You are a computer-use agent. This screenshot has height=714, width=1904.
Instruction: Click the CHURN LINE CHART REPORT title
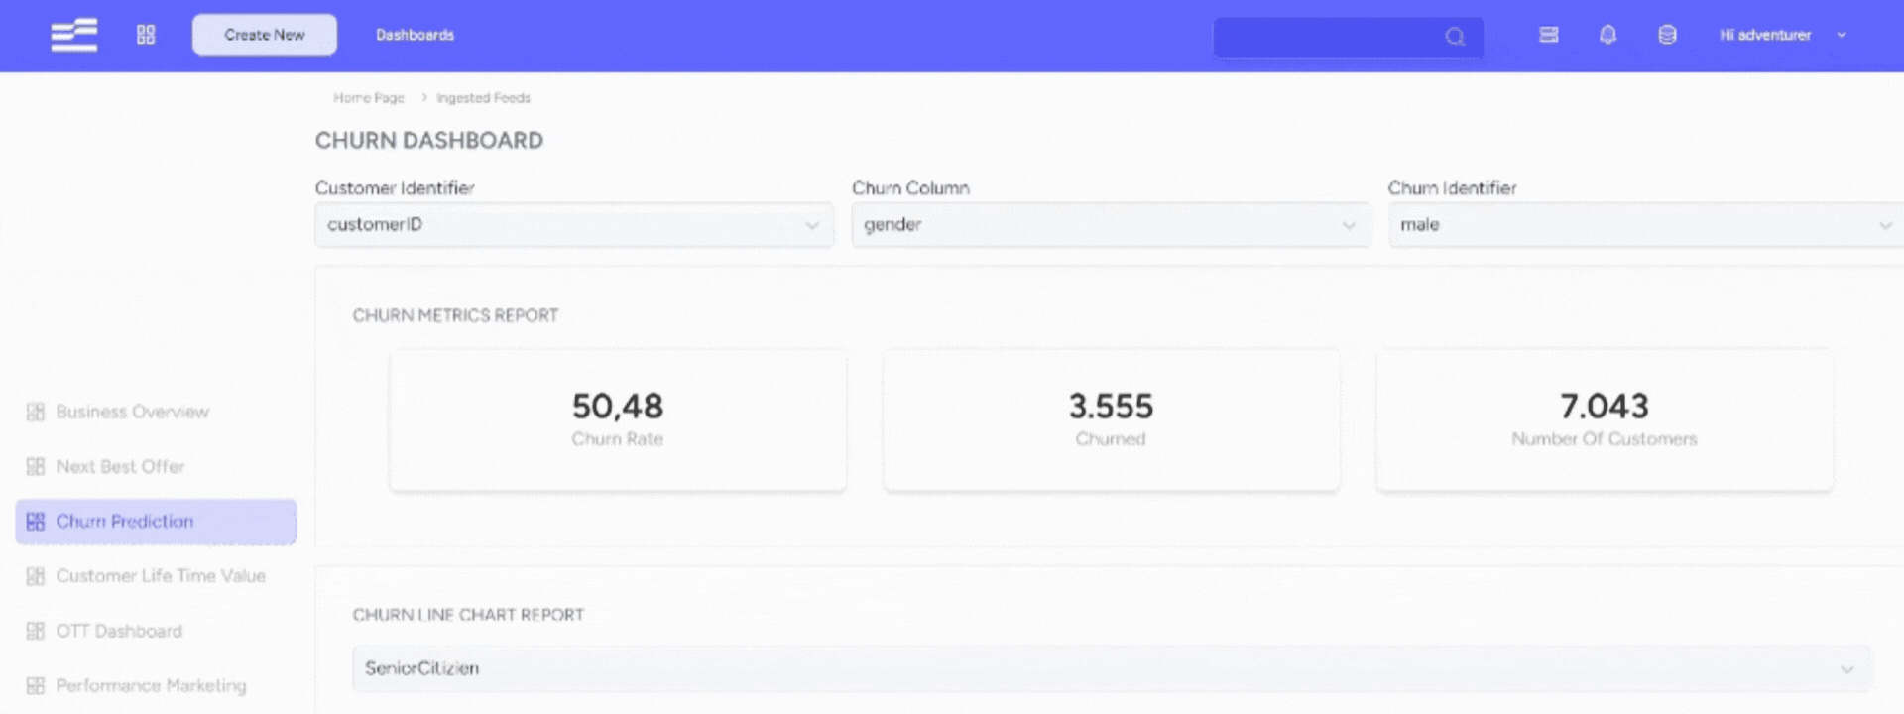tap(468, 615)
